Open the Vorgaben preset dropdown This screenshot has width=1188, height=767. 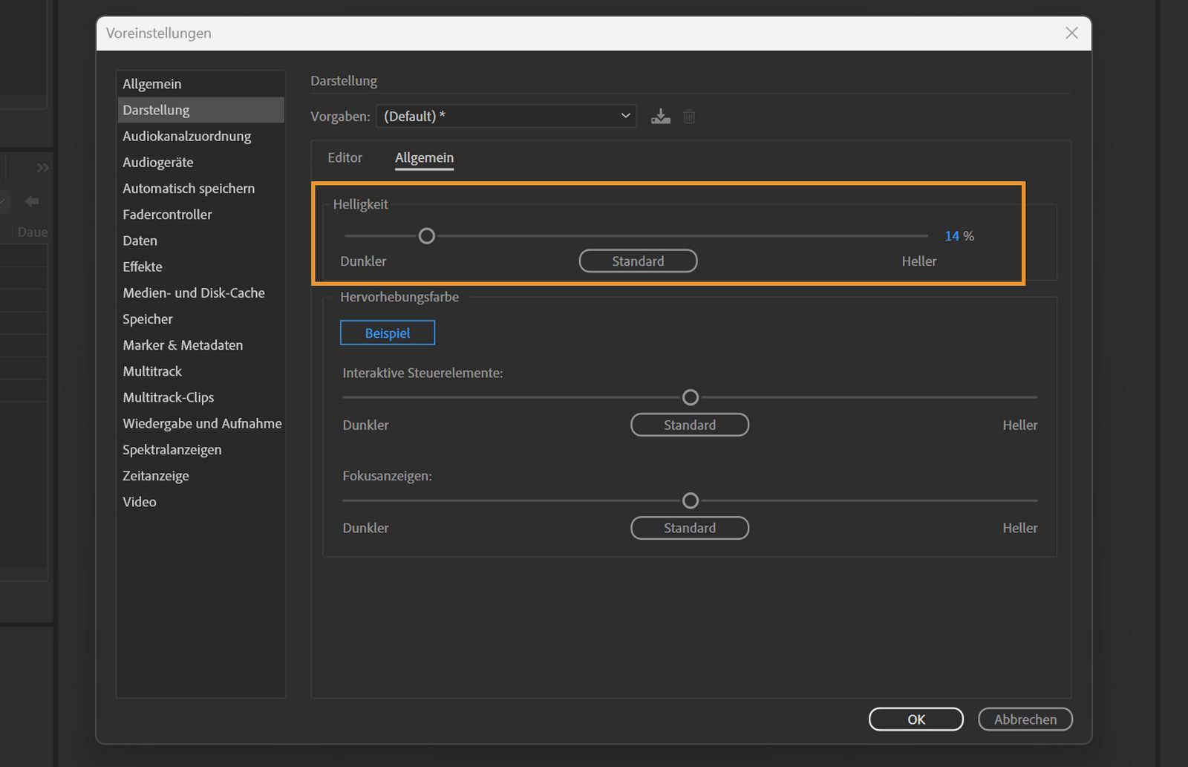click(x=506, y=116)
